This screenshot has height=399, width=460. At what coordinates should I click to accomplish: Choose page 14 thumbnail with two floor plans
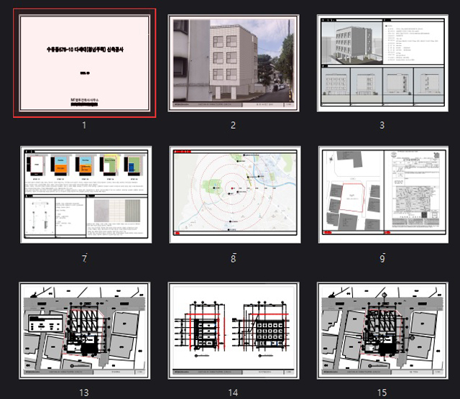233,330
